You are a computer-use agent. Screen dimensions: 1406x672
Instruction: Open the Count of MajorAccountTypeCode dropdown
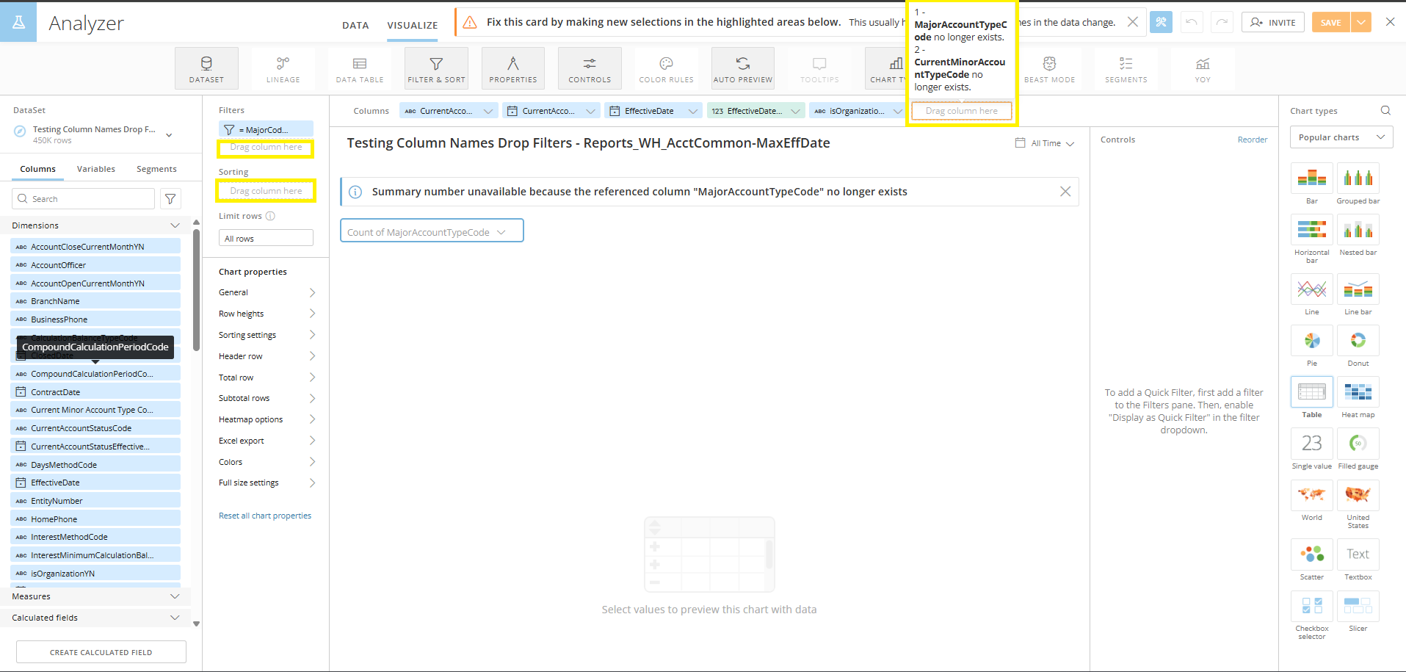point(432,231)
